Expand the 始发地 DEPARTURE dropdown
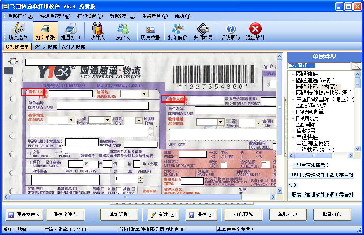 click(144, 94)
